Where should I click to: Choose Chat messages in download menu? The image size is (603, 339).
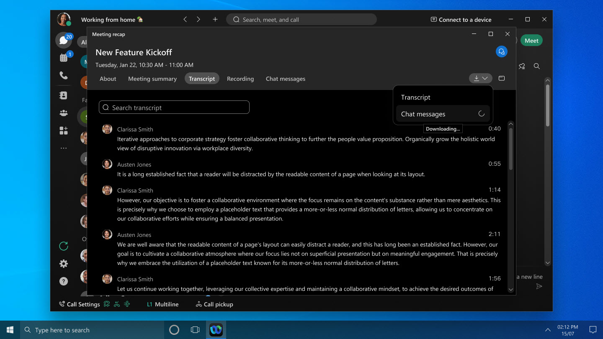click(443, 114)
